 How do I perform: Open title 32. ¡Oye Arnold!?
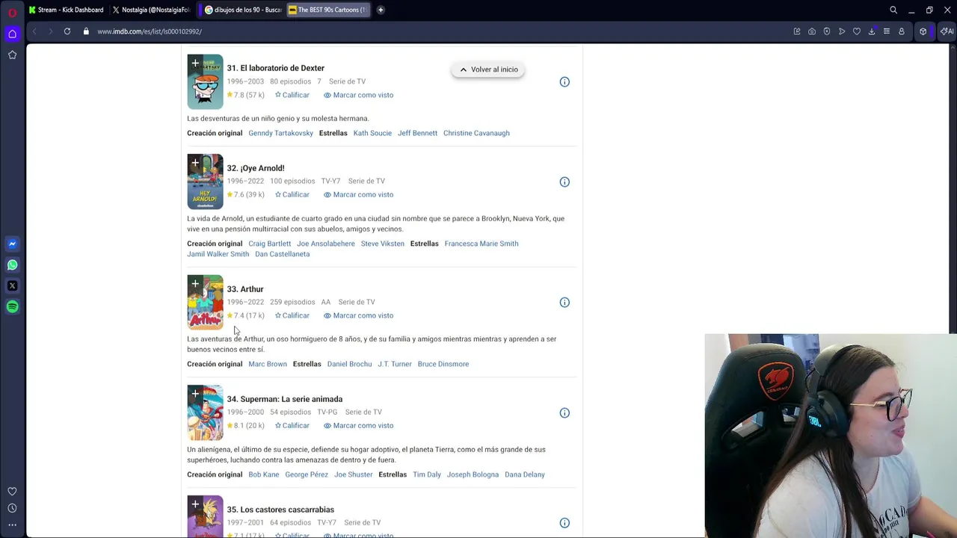(256, 168)
